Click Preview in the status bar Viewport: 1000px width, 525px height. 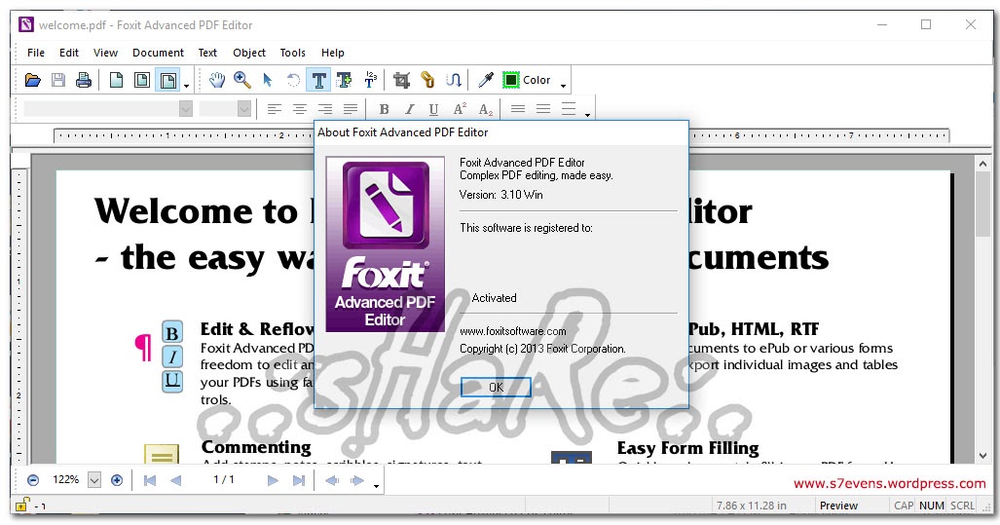pos(838,506)
